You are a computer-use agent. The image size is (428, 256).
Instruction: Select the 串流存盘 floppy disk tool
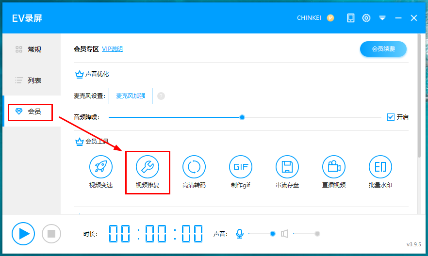coord(287,167)
